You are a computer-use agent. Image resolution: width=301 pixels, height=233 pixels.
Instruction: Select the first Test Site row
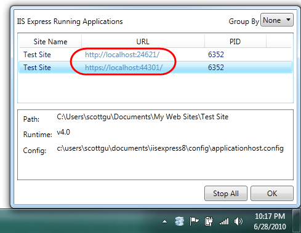[x=155, y=55]
